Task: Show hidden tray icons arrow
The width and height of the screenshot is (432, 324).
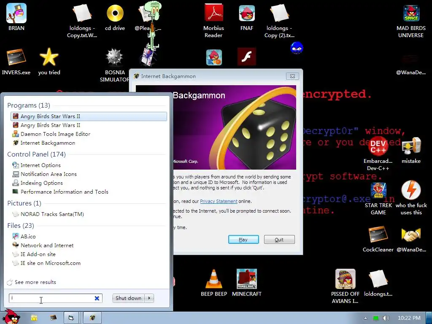Action: (365, 318)
